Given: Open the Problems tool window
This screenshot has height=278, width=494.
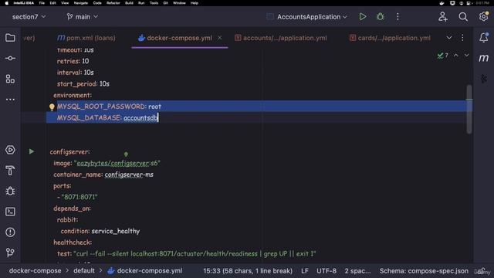Looking at the screenshot, I should pos(10,232).
